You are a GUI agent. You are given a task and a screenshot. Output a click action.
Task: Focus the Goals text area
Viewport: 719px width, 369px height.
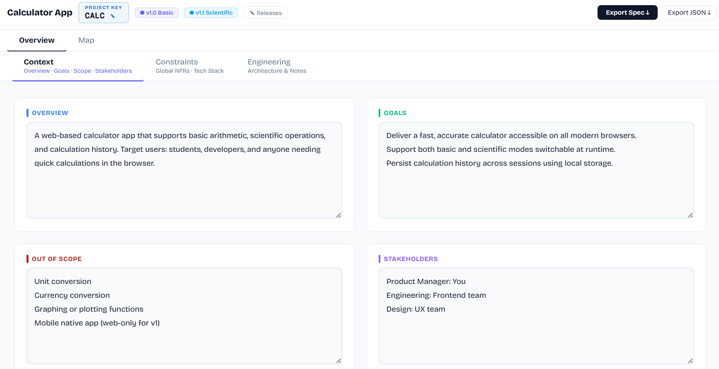[536, 170]
